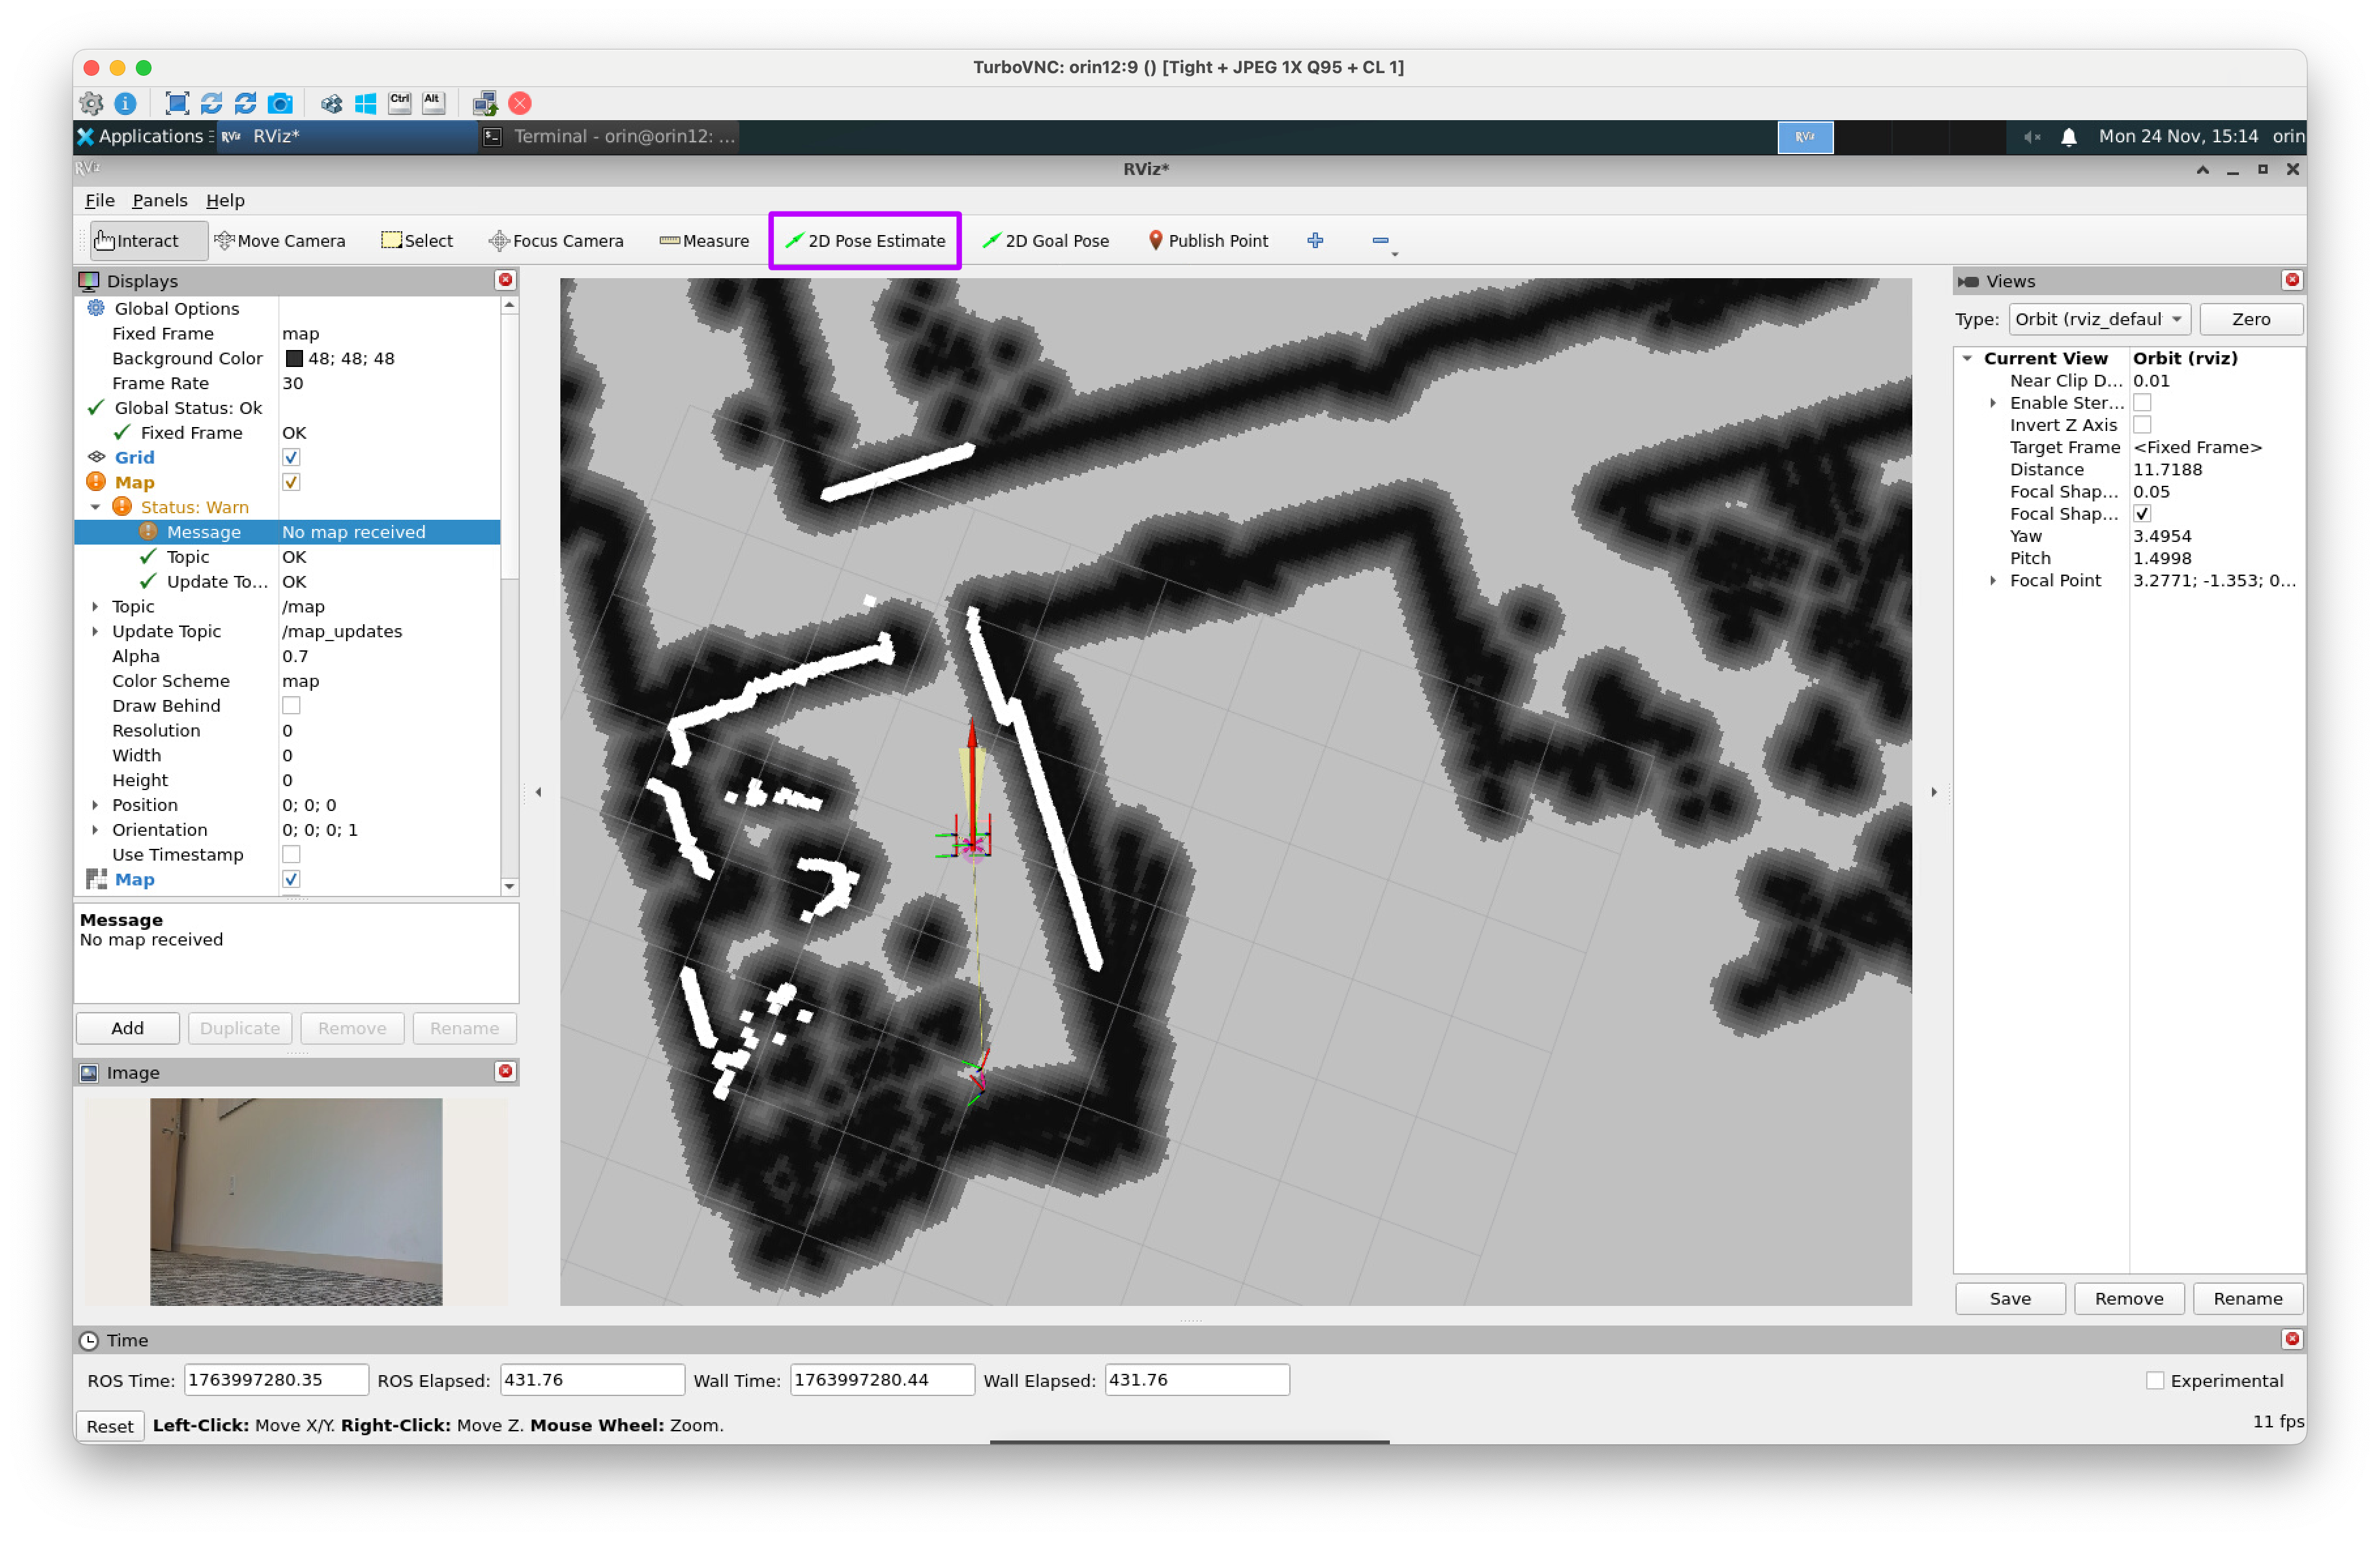The image size is (2380, 1541).
Task: Click the Add display button
Action: tap(127, 1028)
